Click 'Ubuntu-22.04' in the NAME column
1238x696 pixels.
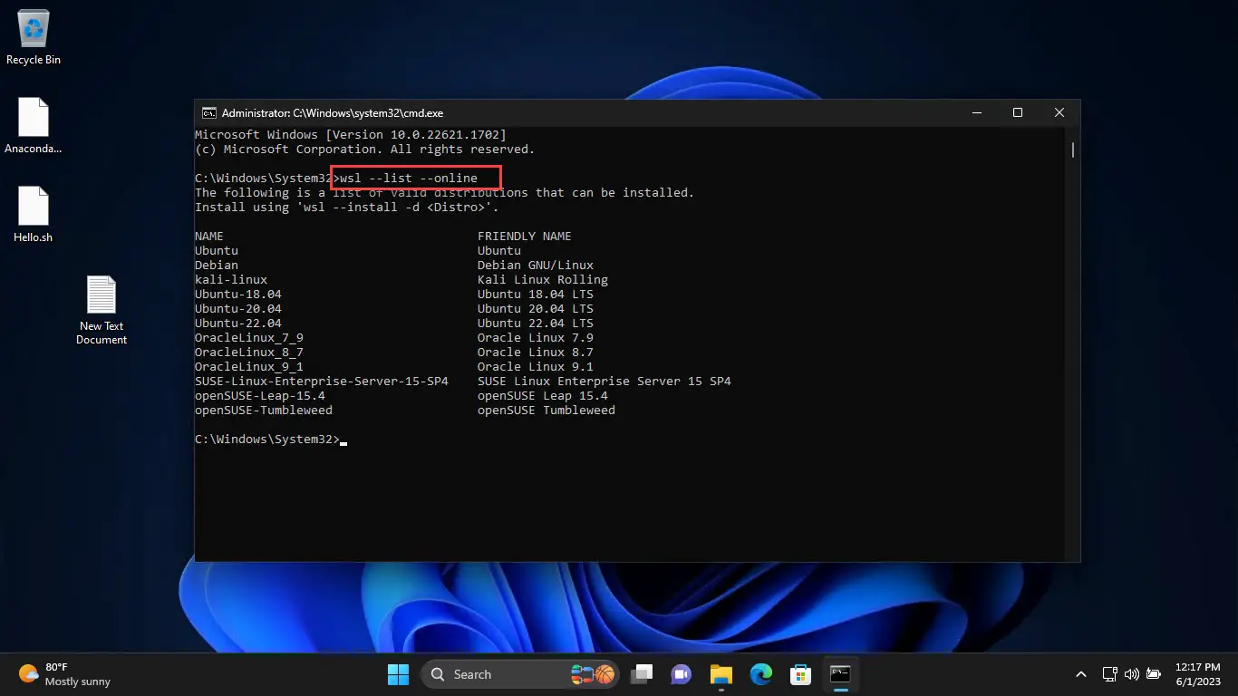238,324
